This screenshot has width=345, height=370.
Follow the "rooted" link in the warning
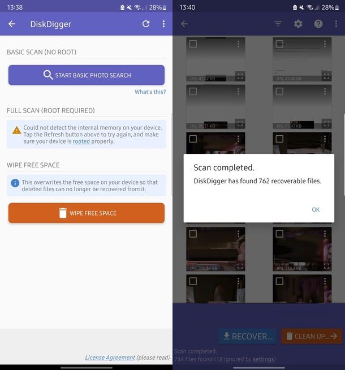pos(81,141)
